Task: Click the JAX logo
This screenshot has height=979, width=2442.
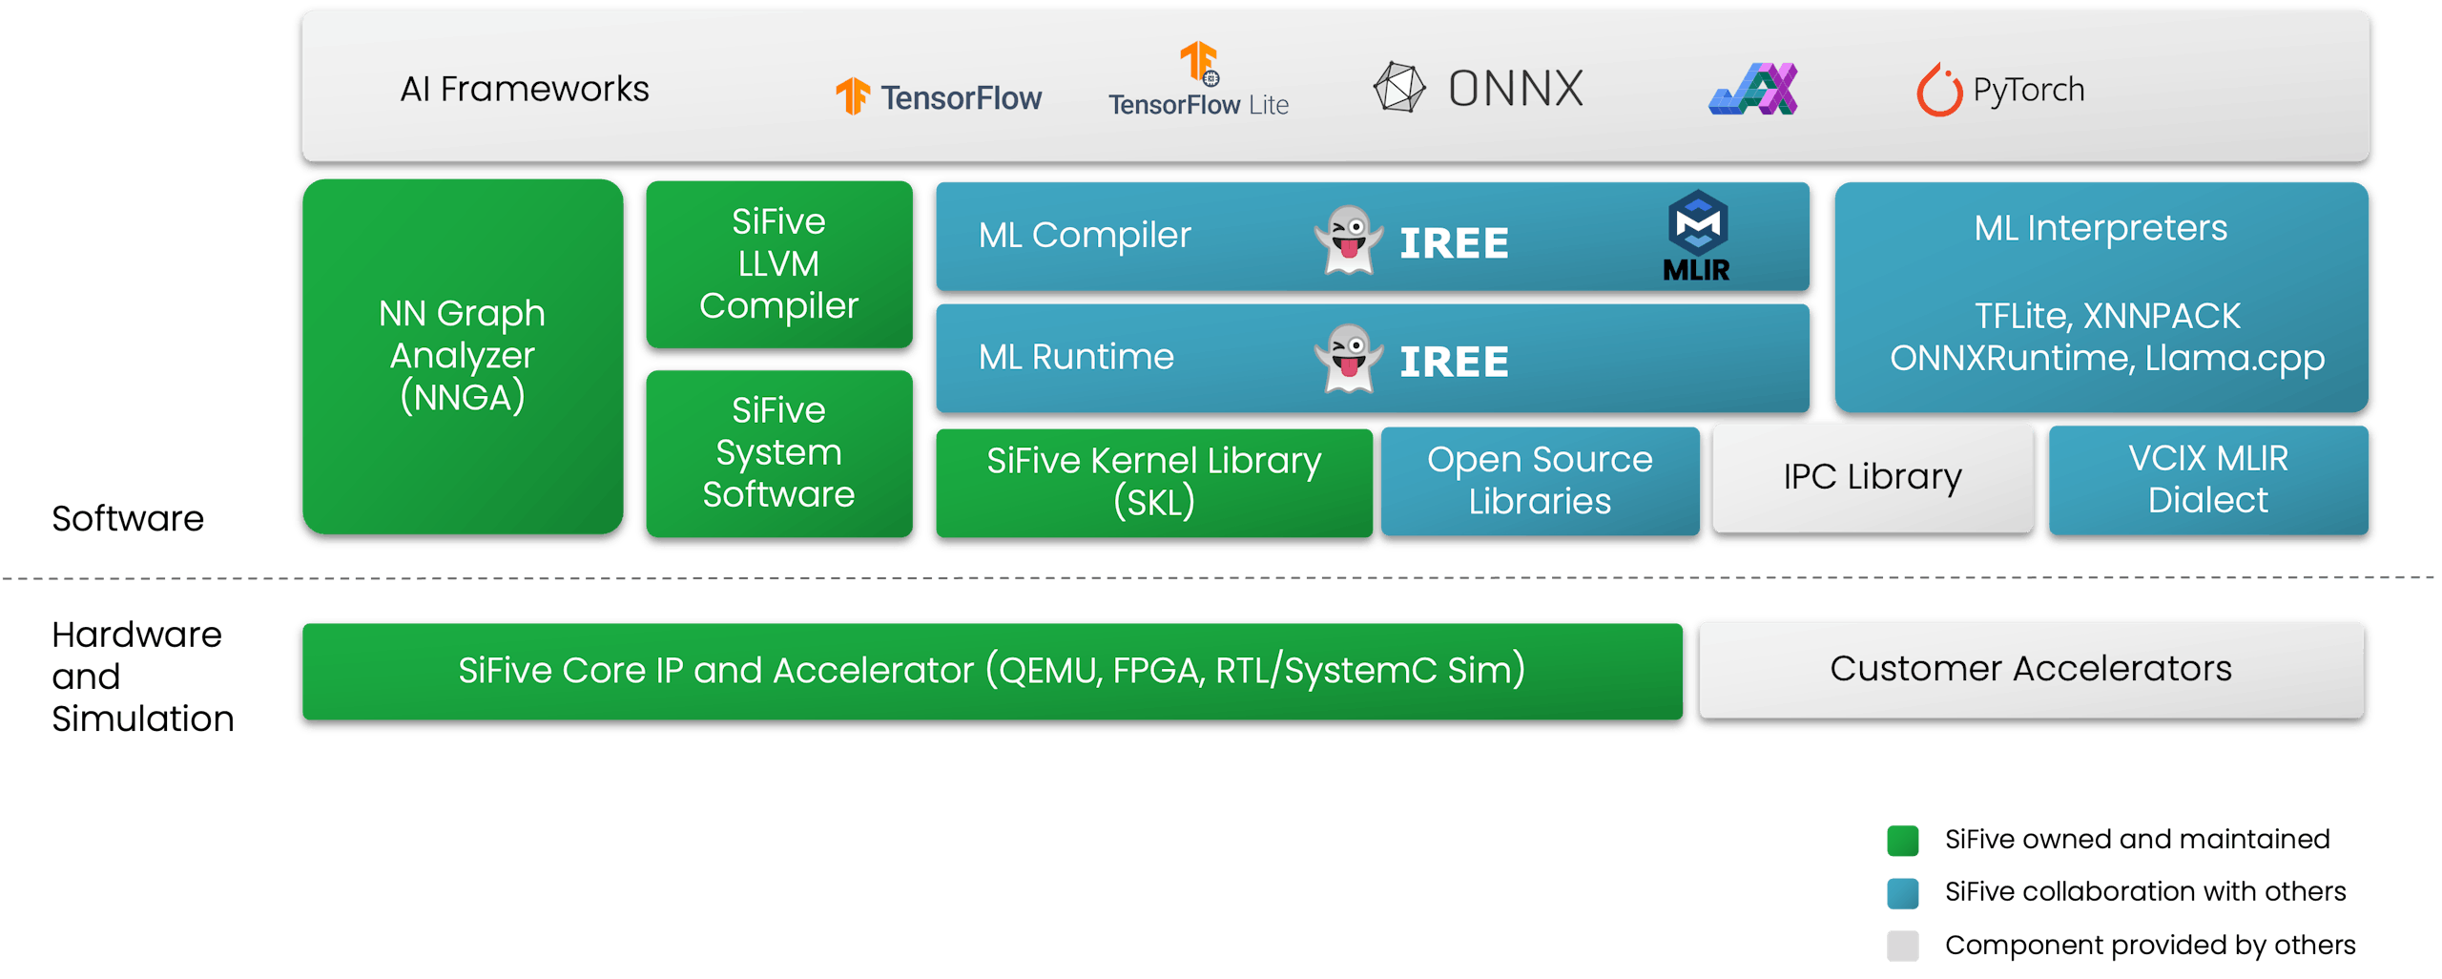Action: click(1753, 89)
